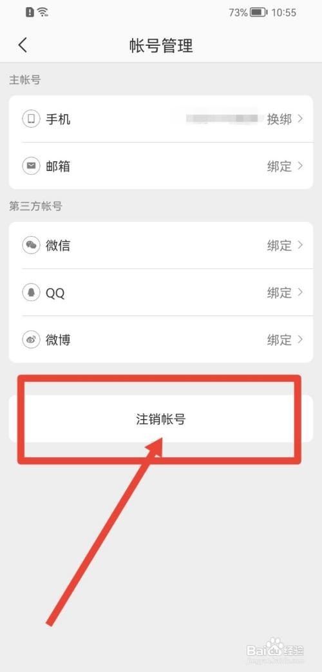Open the chevron on the 微博 row
This screenshot has width=322, height=672.
(300, 339)
